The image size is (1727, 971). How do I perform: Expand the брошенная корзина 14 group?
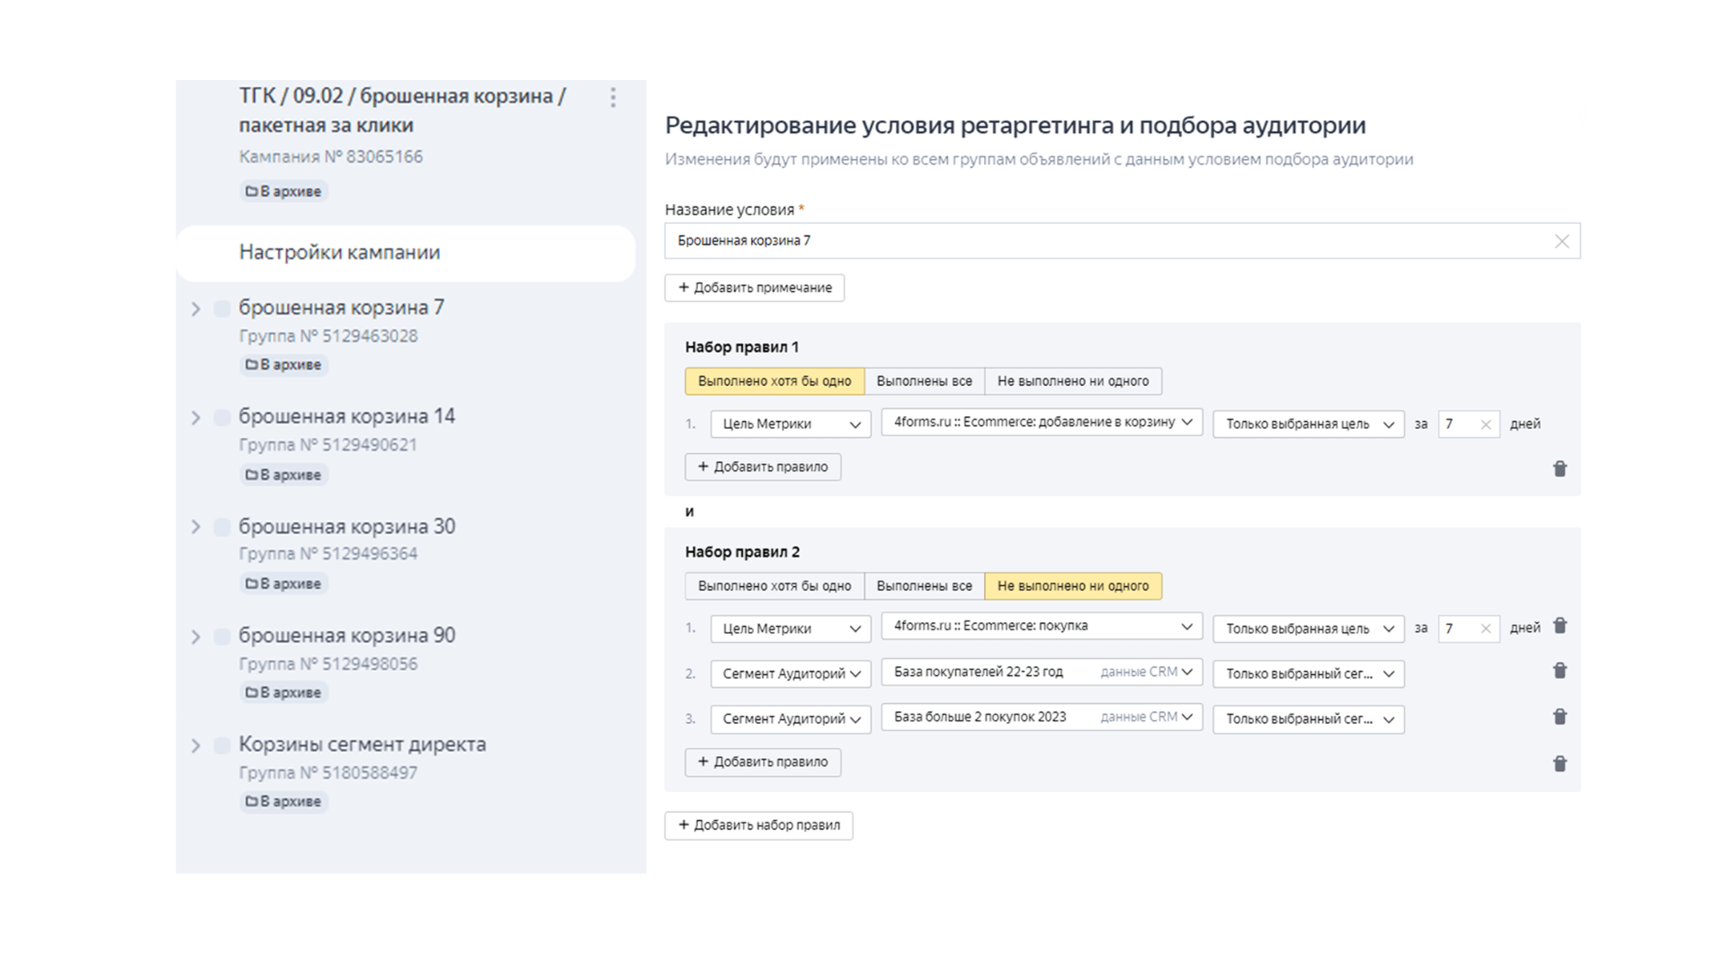click(x=196, y=418)
